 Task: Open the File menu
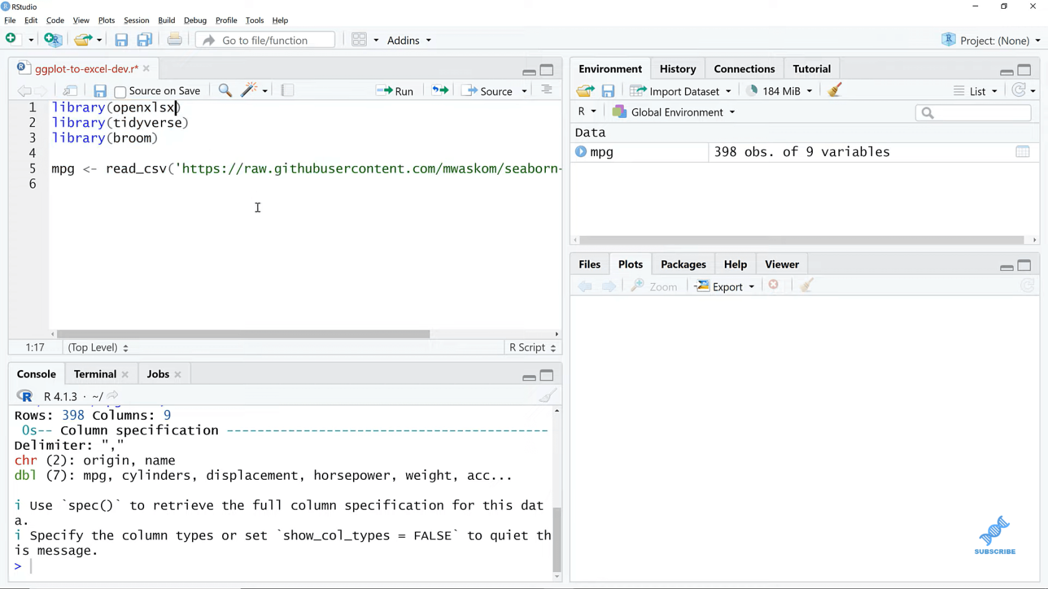click(10, 20)
